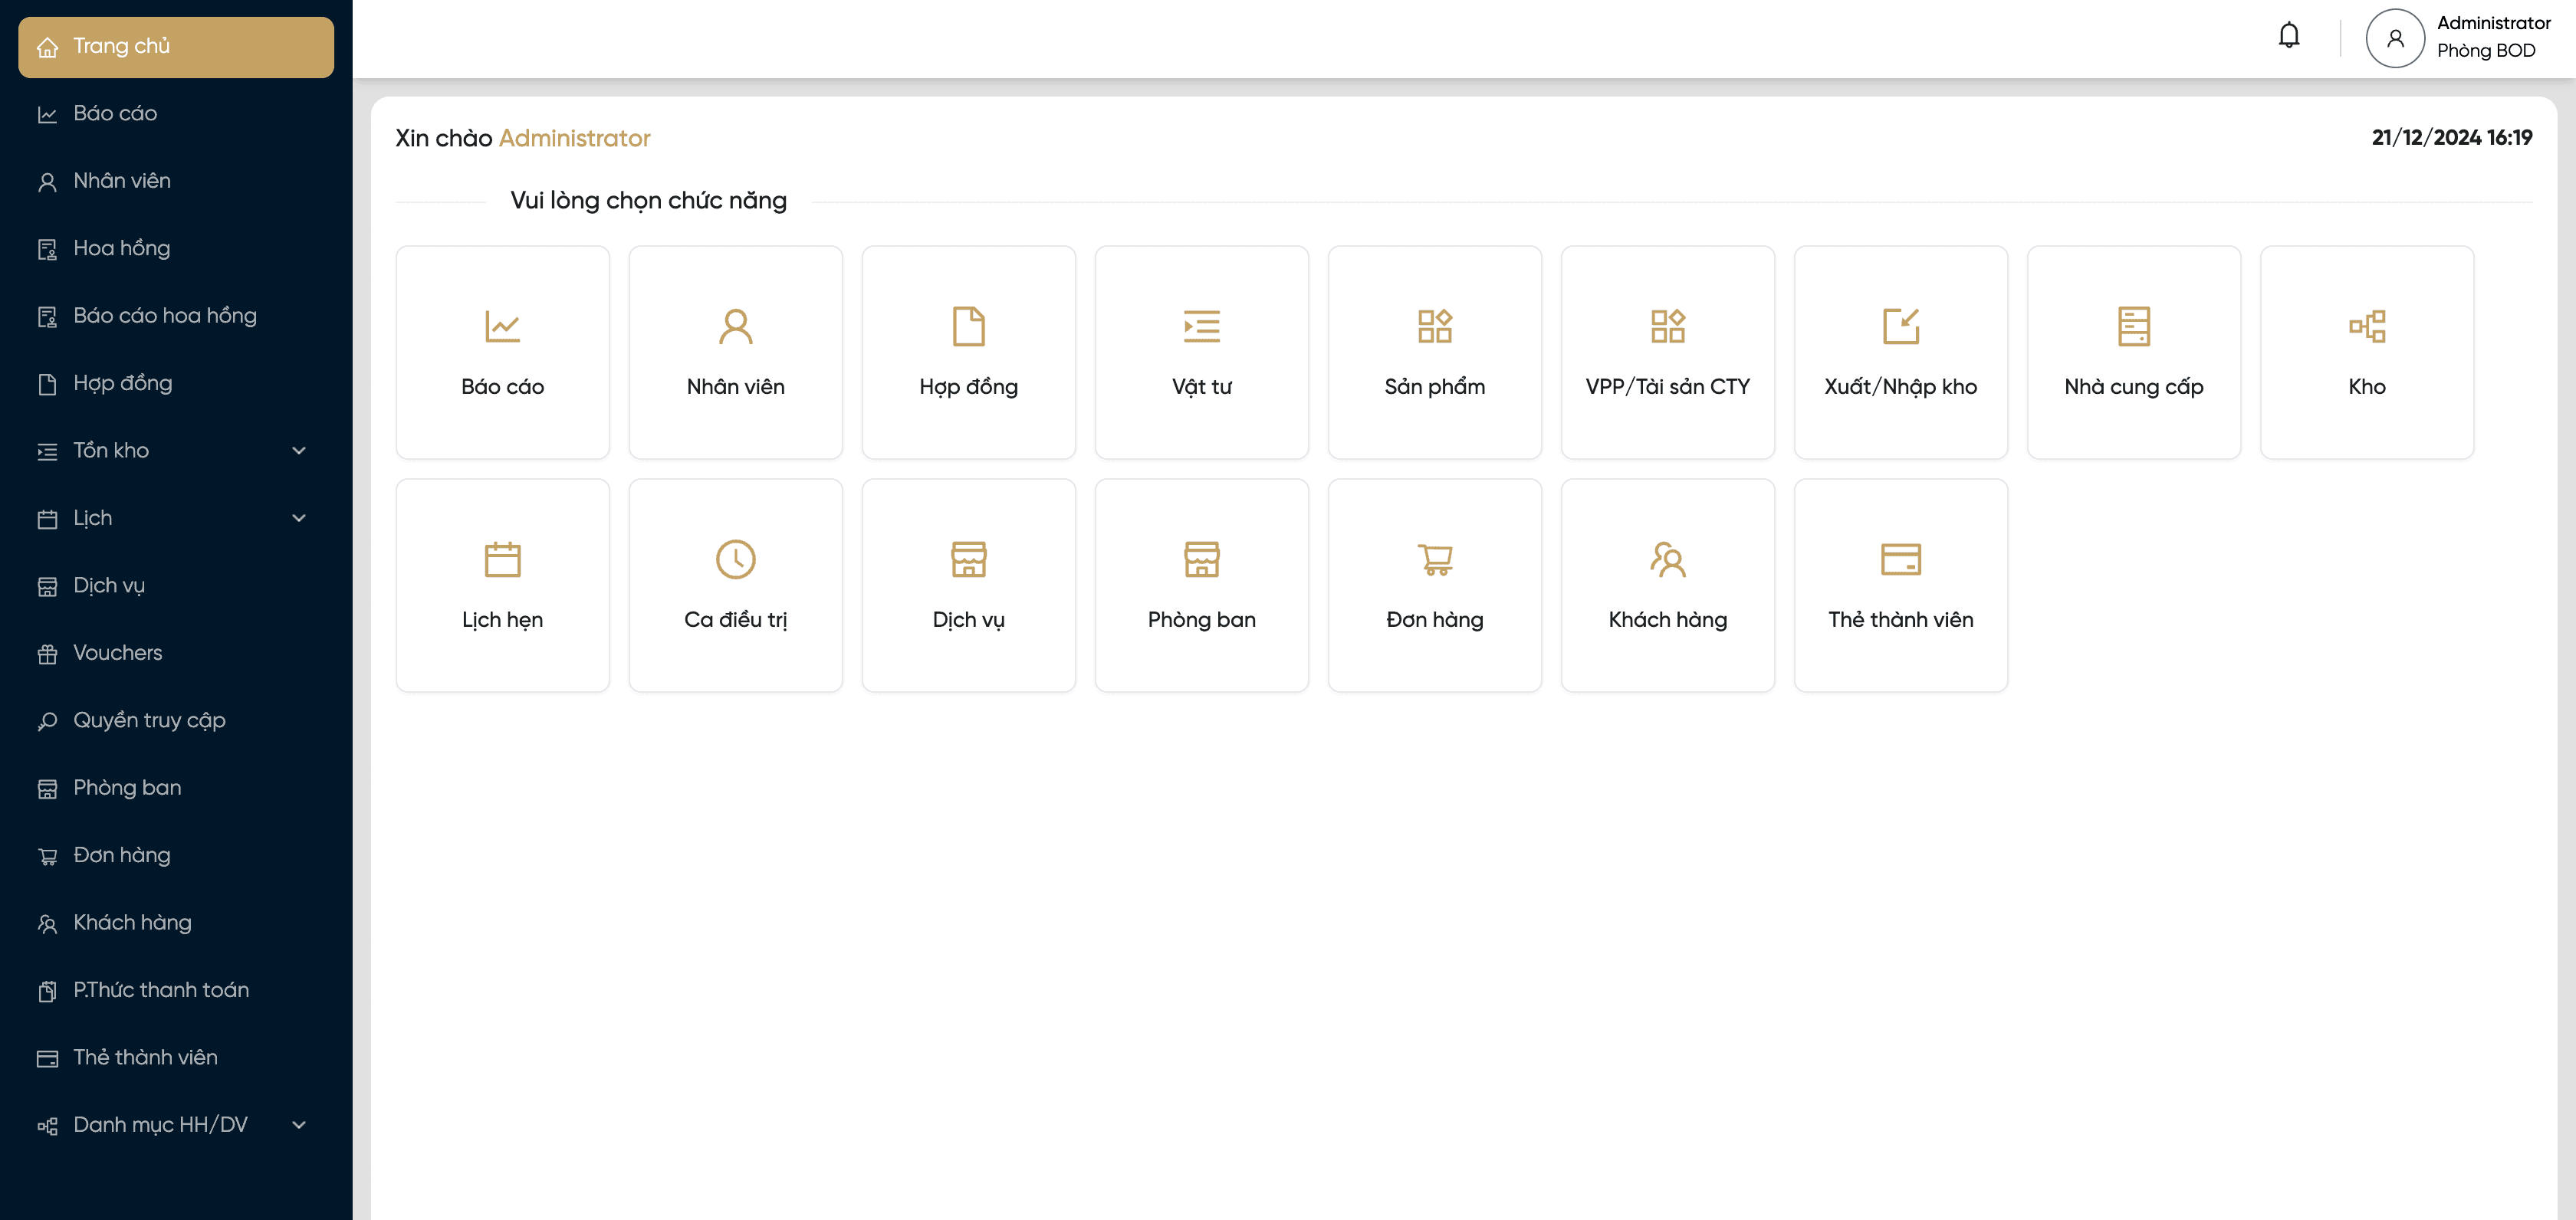
Task: Select the Dịch vụ shop card icon
Action: point(968,559)
